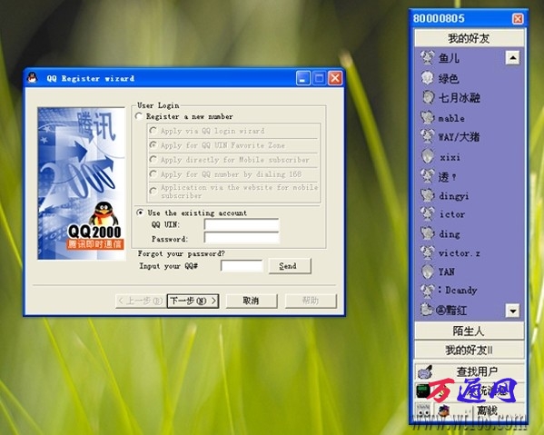The height and width of the screenshot is (435, 544).
Task: Click the Input your QQ# field
Action: point(242,266)
